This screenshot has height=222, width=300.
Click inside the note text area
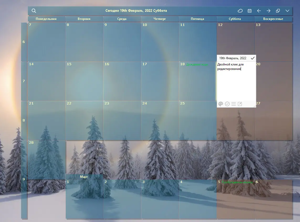pyautogui.click(x=236, y=81)
